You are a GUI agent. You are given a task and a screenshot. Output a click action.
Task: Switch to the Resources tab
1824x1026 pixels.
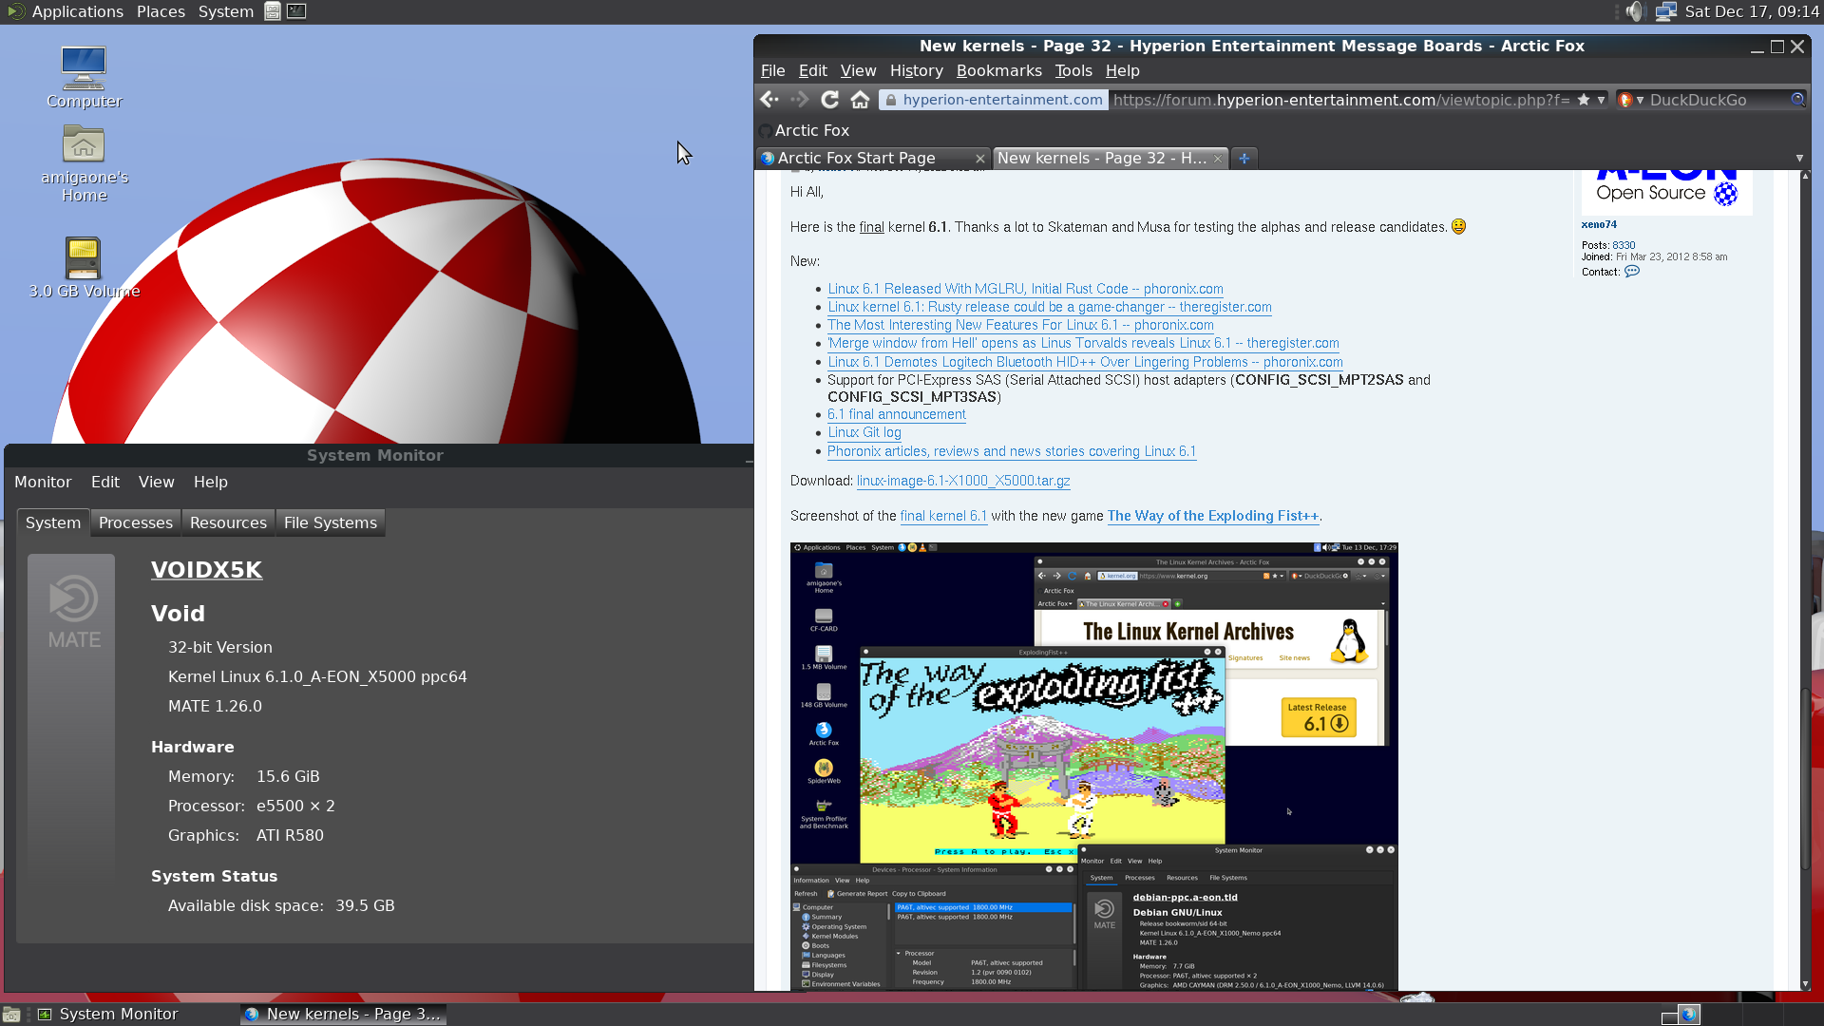228,523
